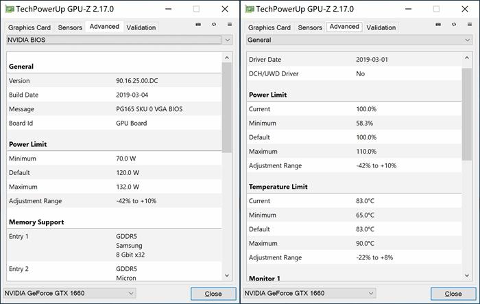Viewport: 480px width, 304px height.
Task: Click camera screenshot icon in the General window
Action: click(x=438, y=25)
